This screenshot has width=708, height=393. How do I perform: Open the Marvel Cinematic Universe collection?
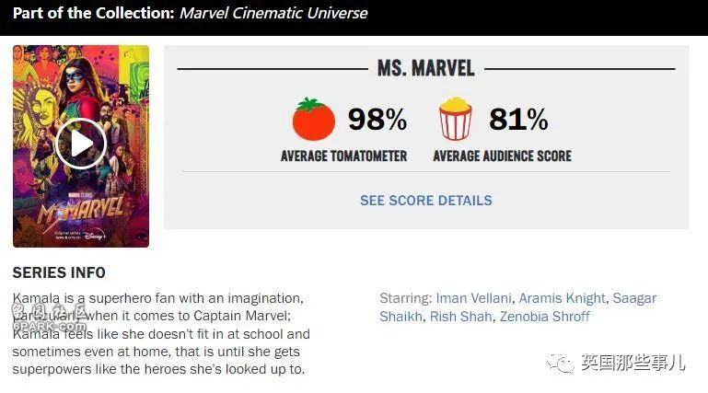pos(273,13)
